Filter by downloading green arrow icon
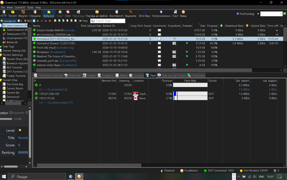 pyautogui.click(x=38, y=21)
